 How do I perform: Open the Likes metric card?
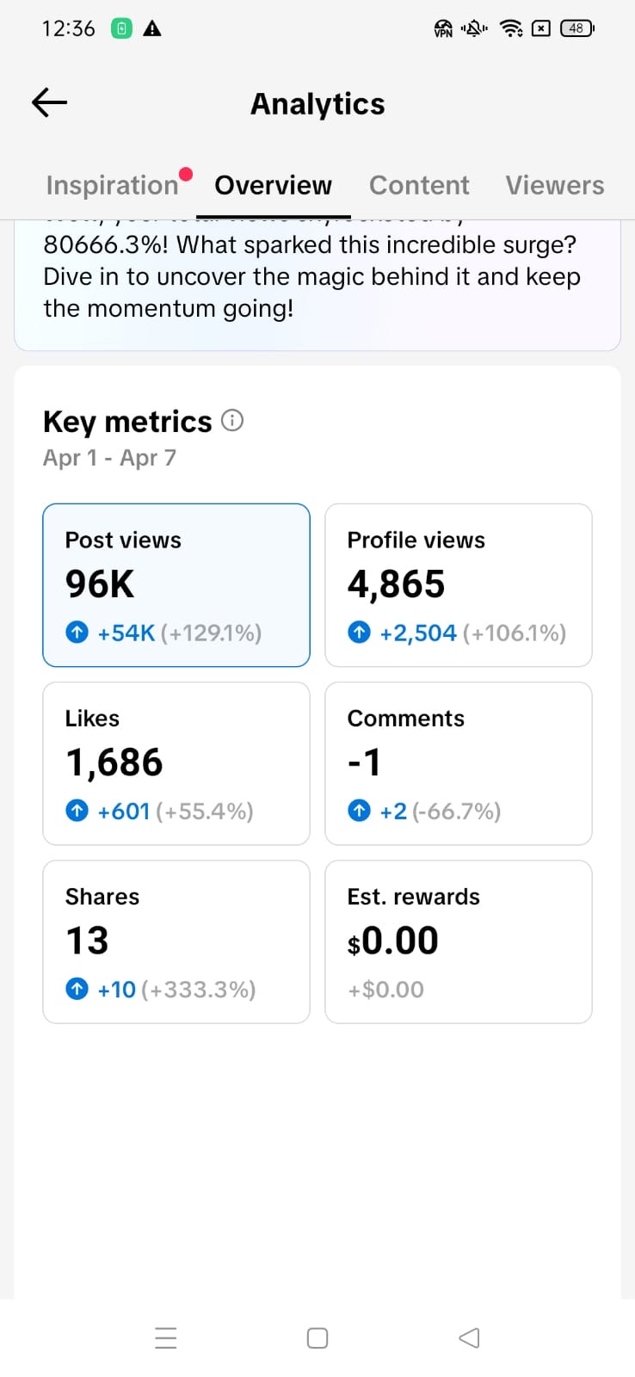(x=176, y=763)
